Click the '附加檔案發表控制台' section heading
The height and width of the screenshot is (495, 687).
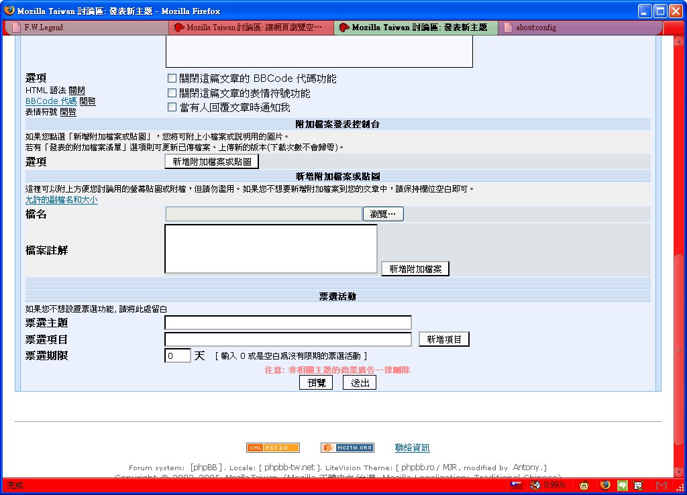coord(337,124)
